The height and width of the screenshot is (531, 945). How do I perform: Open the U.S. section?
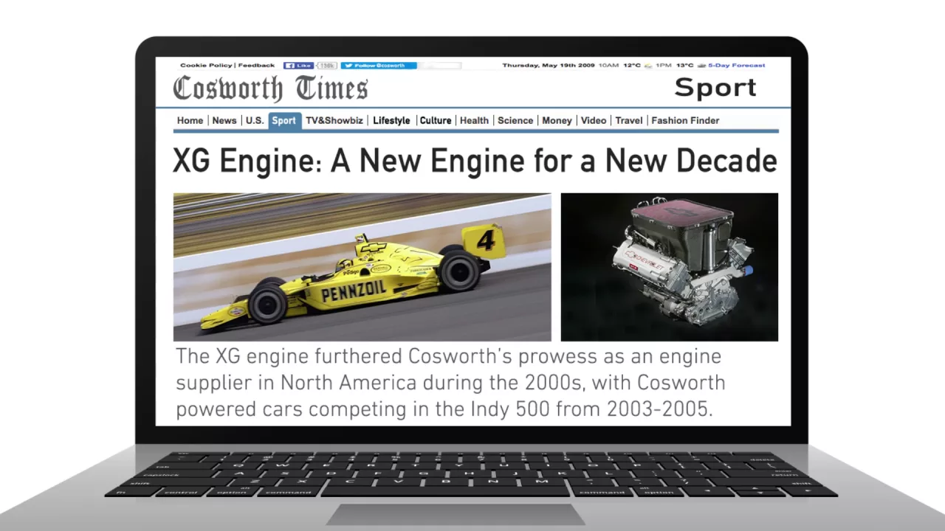point(255,120)
